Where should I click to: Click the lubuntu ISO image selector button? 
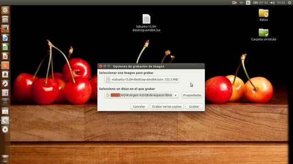141,79
